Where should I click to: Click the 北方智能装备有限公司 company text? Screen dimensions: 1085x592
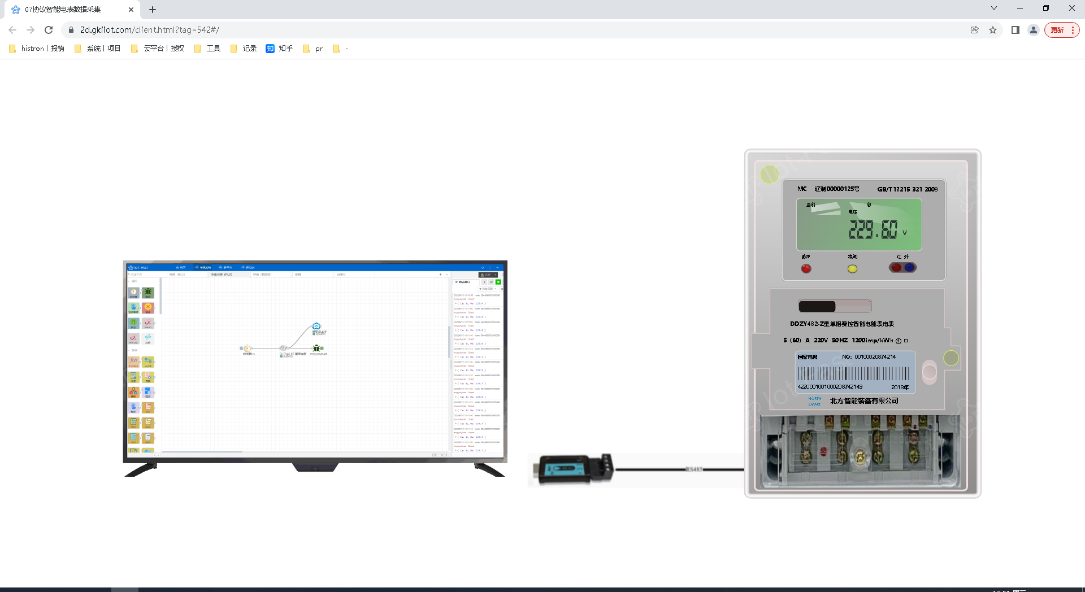point(864,401)
